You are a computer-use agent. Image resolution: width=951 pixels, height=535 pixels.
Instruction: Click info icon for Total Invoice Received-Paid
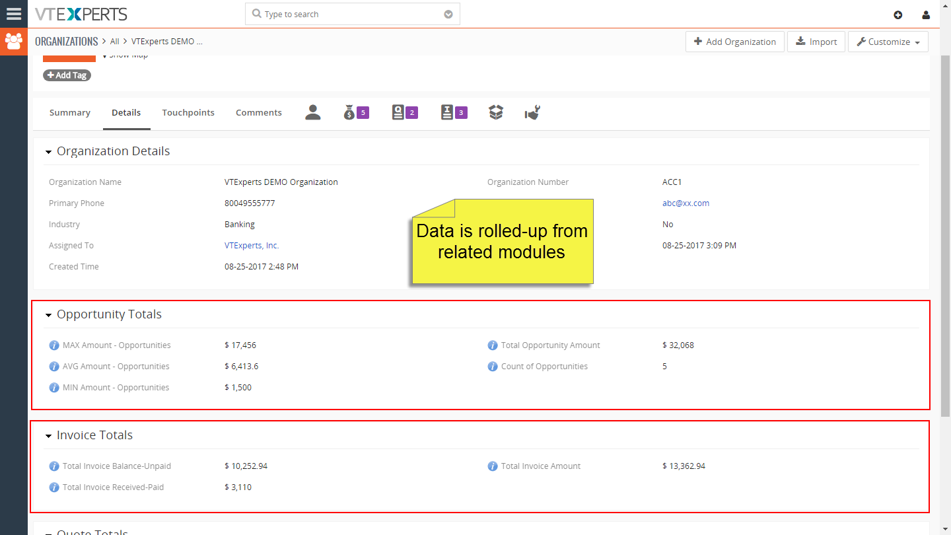[54, 487]
